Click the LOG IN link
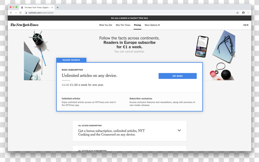The height and width of the screenshot is (162, 259). tap(246, 25)
